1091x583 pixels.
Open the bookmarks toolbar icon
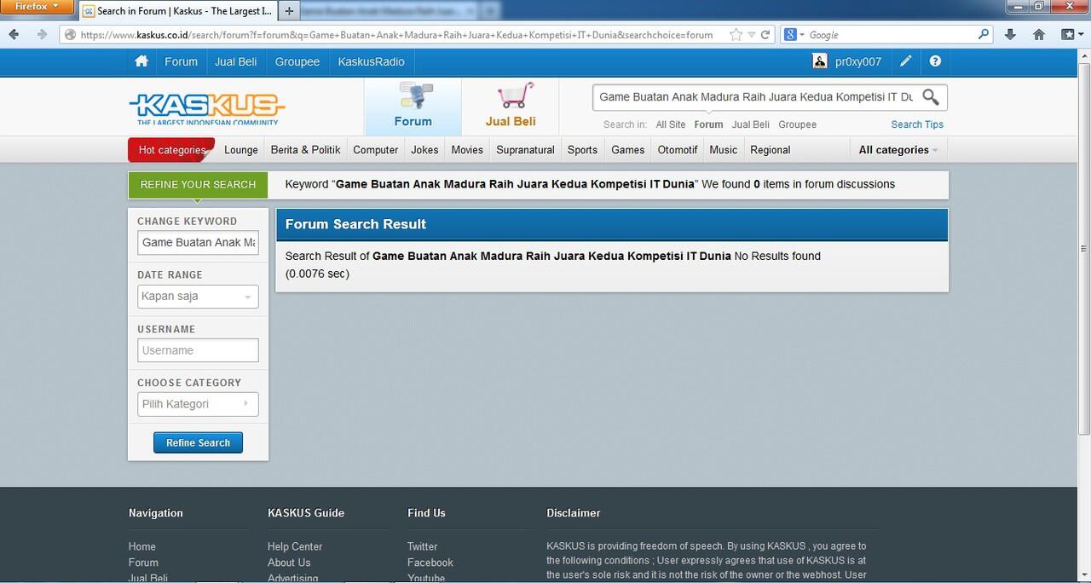[x=1069, y=35]
